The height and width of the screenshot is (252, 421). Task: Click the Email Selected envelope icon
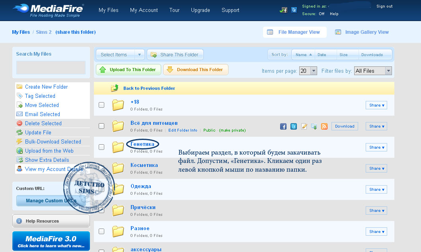click(x=19, y=114)
